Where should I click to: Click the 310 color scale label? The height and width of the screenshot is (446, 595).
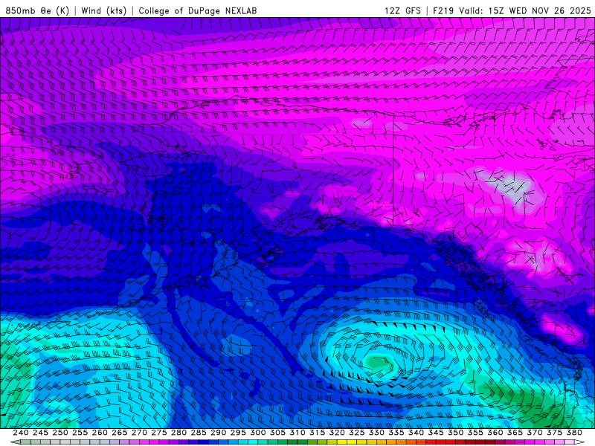[297, 433]
